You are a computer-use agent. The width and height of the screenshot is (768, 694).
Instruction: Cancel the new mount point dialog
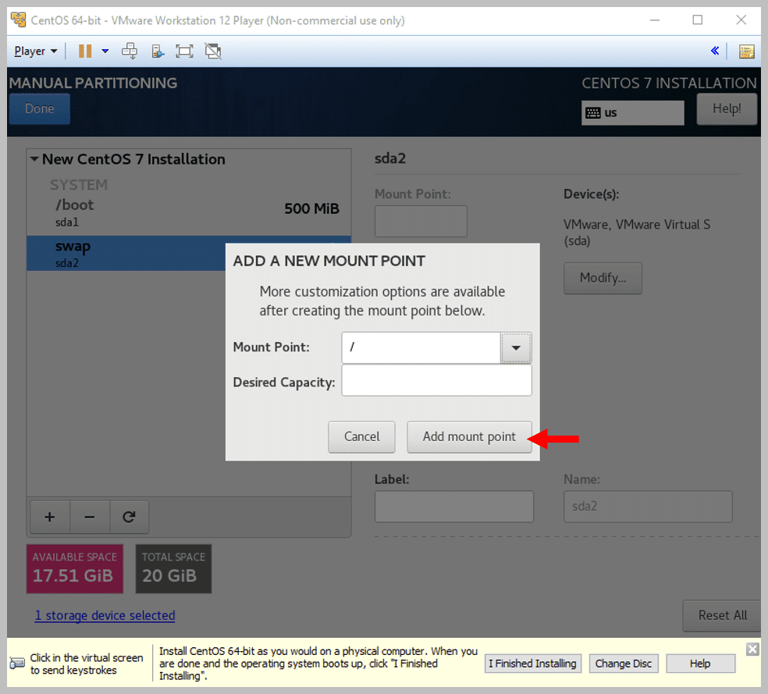[361, 436]
